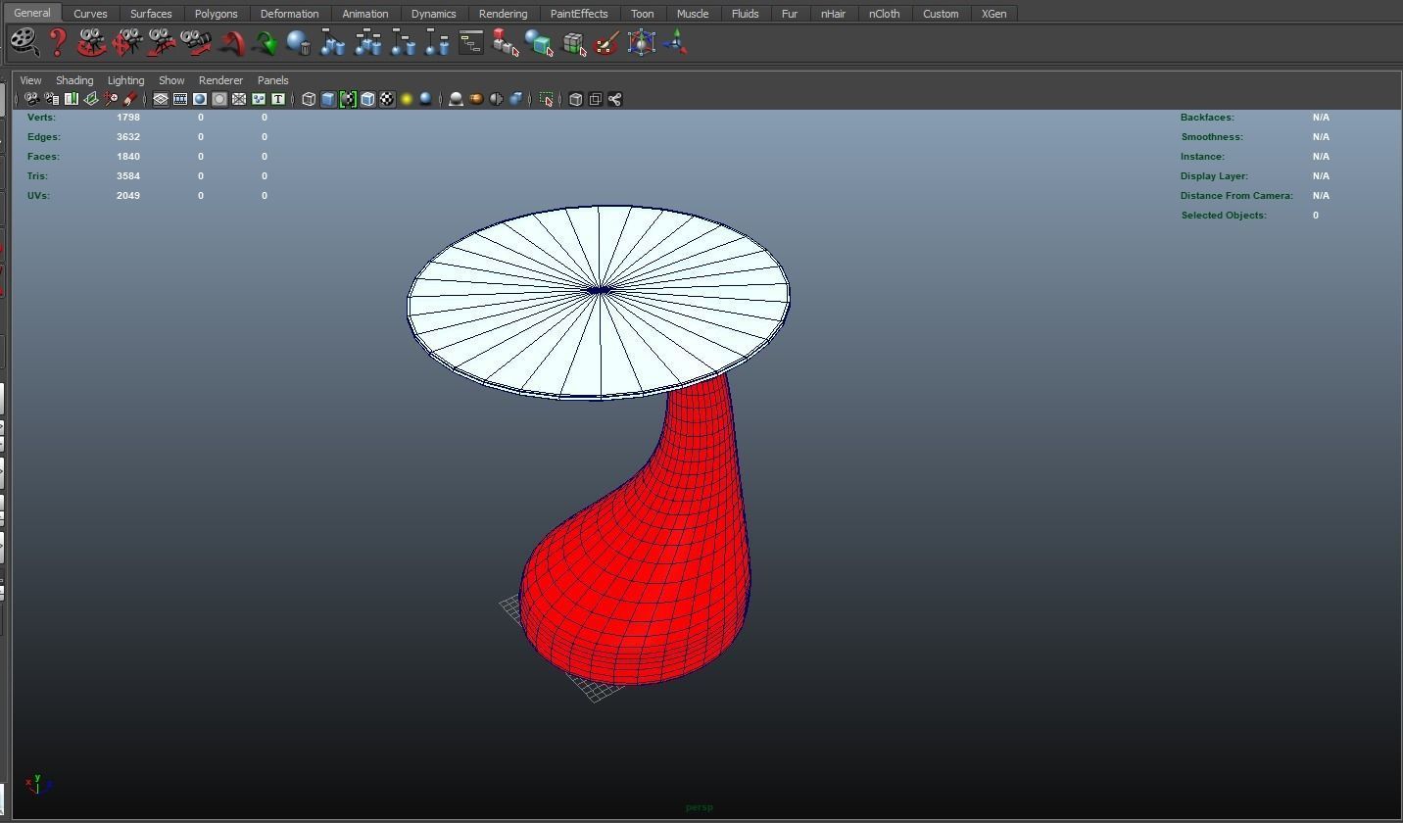Click the colored axis arrows shelf icon
1403x823 pixels.
point(676,43)
